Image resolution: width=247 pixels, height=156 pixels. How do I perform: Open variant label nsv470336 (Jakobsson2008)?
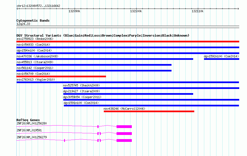pos(37,56)
